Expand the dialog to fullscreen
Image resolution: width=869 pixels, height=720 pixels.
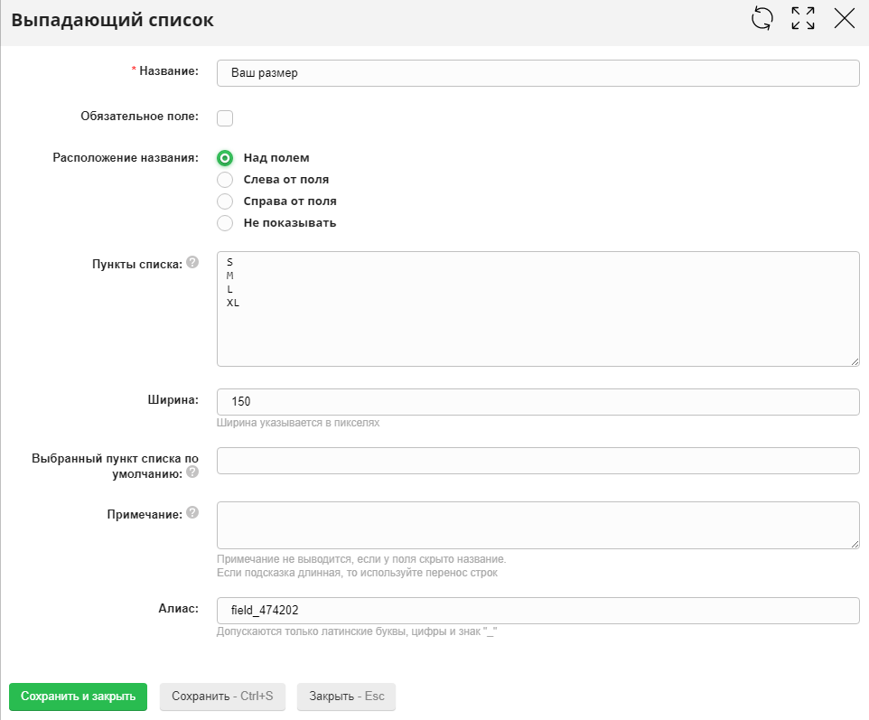click(x=803, y=19)
